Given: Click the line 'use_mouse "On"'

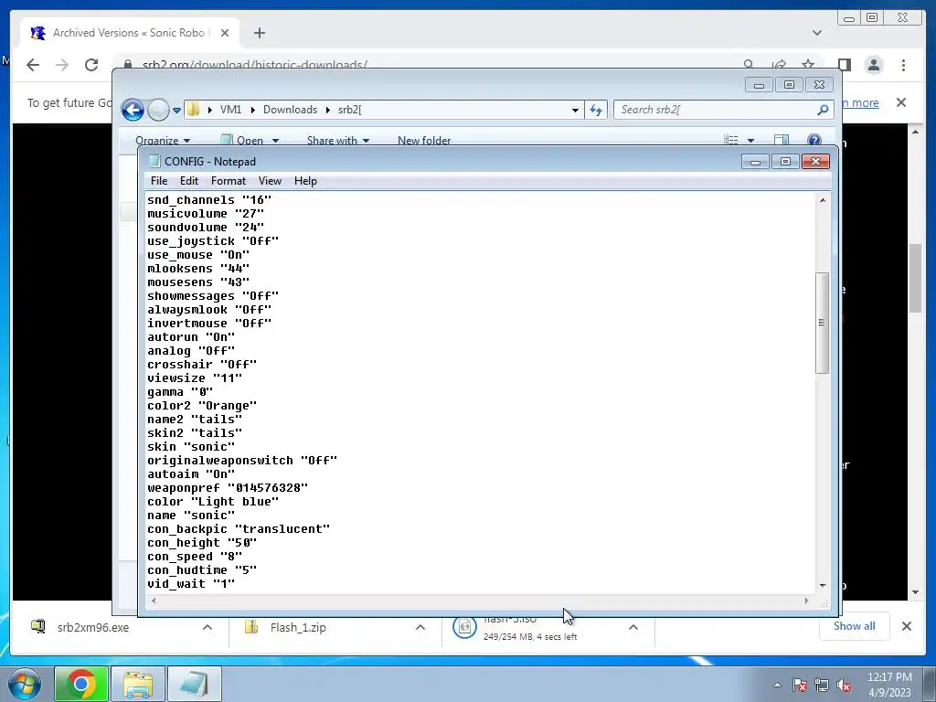Looking at the screenshot, I should click(x=198, y=255).
